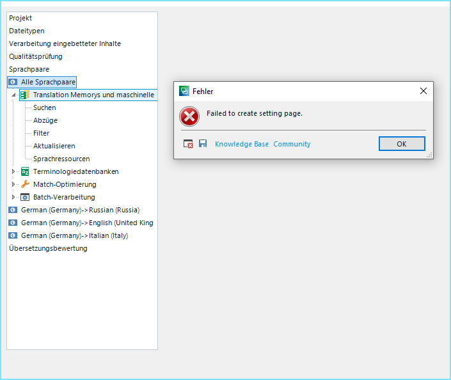Select German (Germany)->English (United King pair
Screen dimensions: 451x380
87,223
